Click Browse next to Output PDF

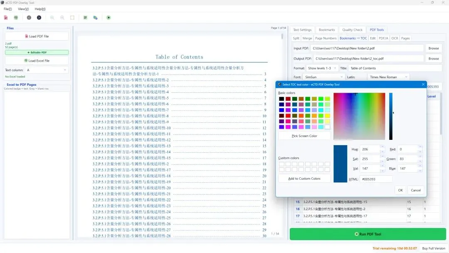(x=433, y=59)
